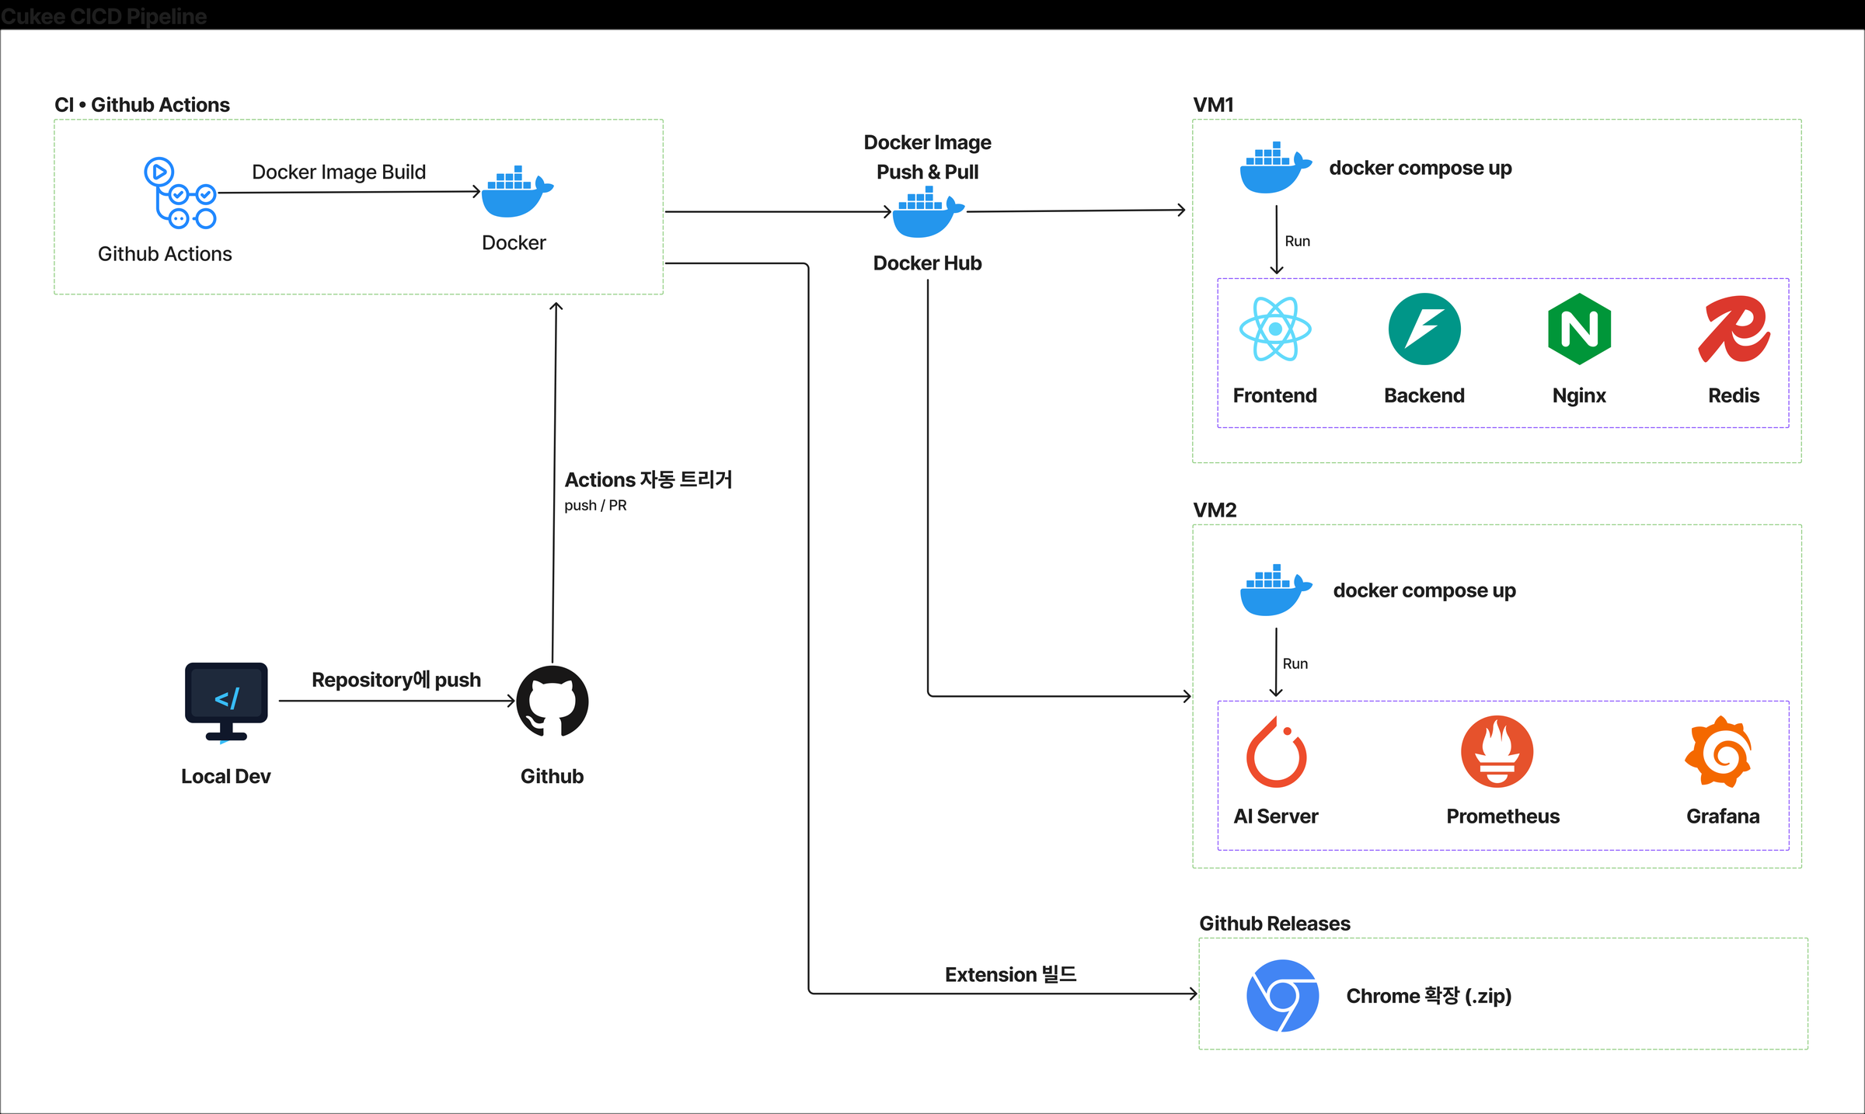Select the red Redis logo

[x=1734, y=329]
